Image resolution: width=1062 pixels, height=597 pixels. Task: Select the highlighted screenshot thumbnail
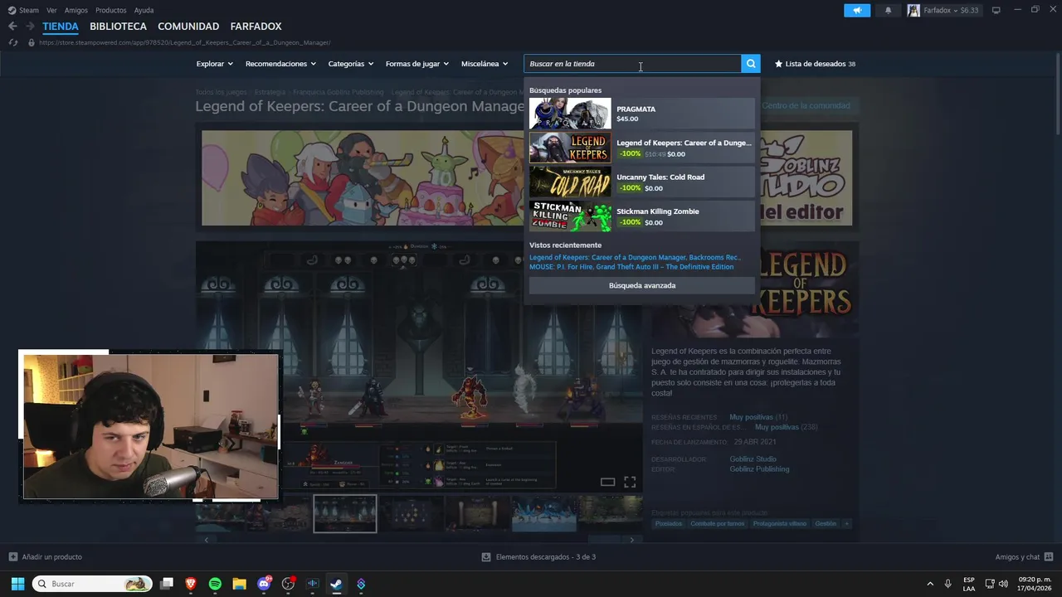pyautogui.click(x=344, y=513)
